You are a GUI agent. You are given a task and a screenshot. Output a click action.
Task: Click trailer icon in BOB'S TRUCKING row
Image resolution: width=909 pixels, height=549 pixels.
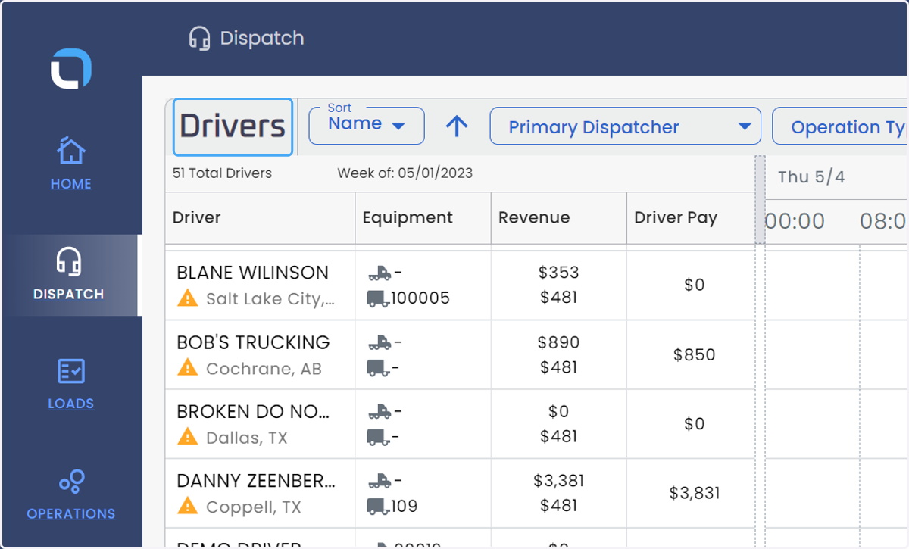pos(380,368)
